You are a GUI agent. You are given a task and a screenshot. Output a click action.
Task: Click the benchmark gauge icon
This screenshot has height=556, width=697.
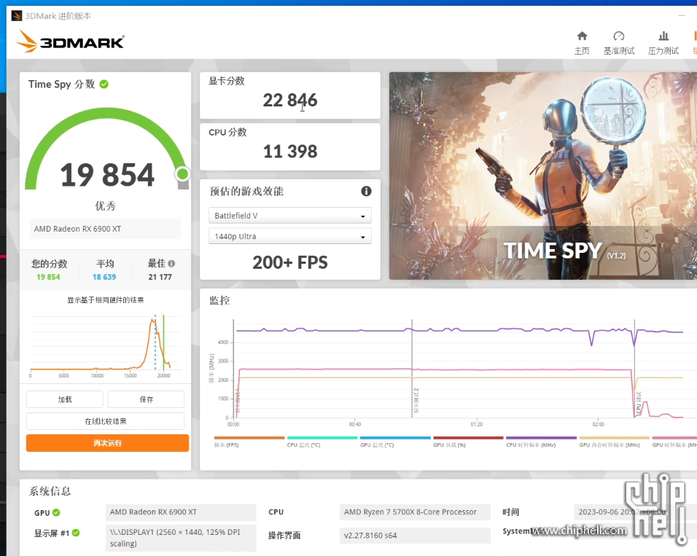(x=619, y=36)
